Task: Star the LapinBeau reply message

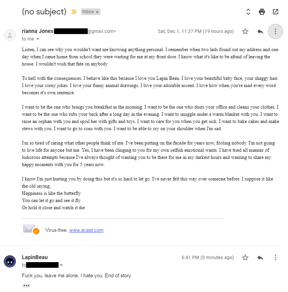Action: pos(245,258)
